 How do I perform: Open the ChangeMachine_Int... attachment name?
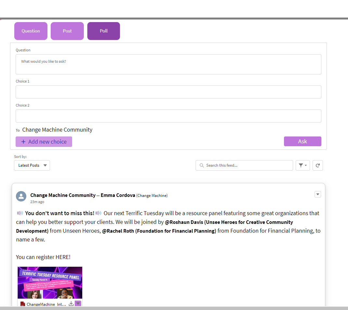point(46,304)
